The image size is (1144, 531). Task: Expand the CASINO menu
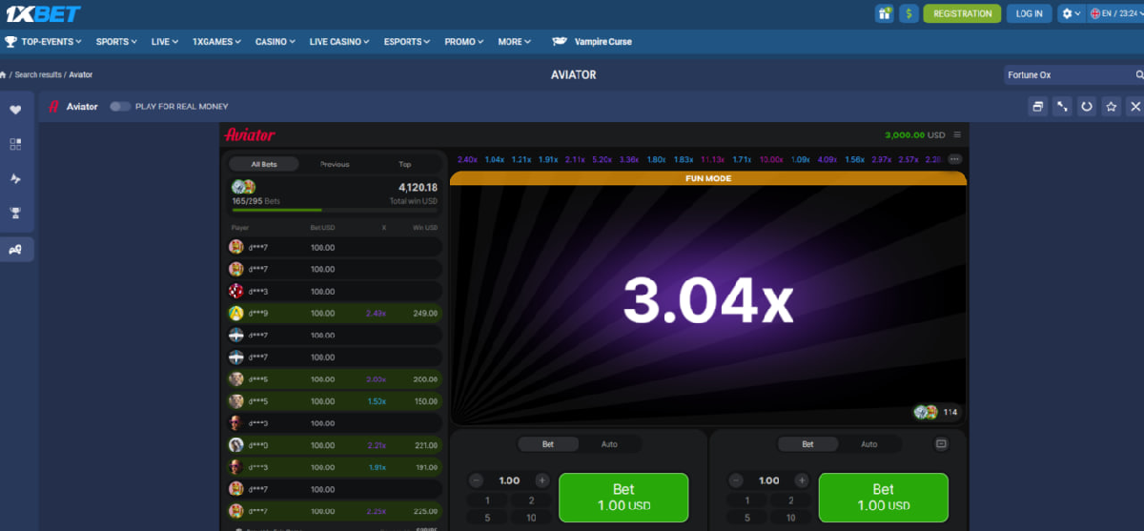(x=276, y=42)
